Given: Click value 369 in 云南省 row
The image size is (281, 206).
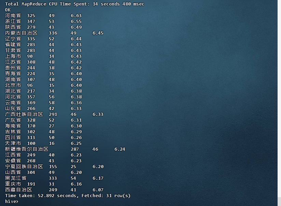Looking at the screenshot, I should click(31, 102).
